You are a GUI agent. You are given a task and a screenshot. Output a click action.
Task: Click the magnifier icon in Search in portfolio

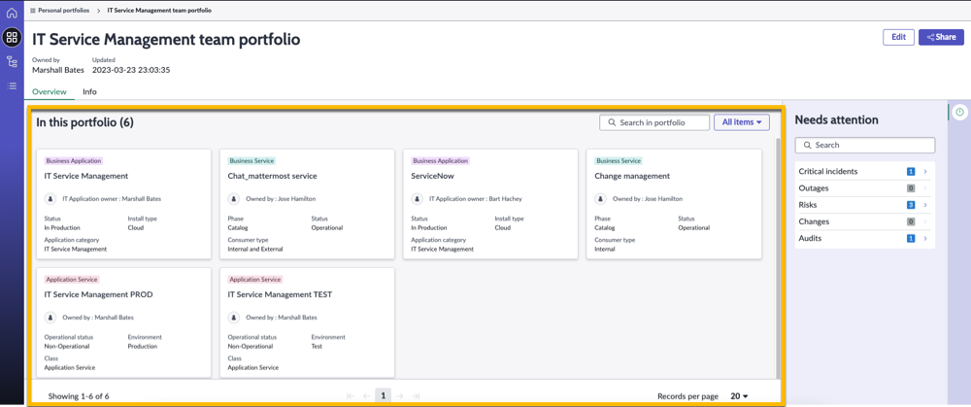[x=612, y=122]
